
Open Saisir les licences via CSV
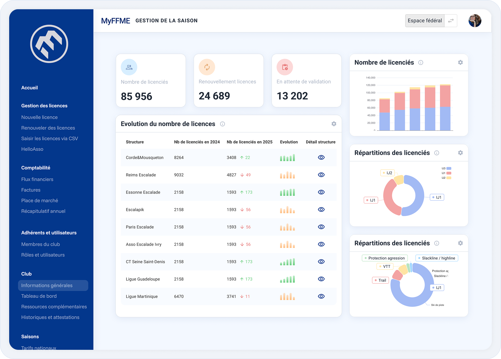tap(50, 139)
